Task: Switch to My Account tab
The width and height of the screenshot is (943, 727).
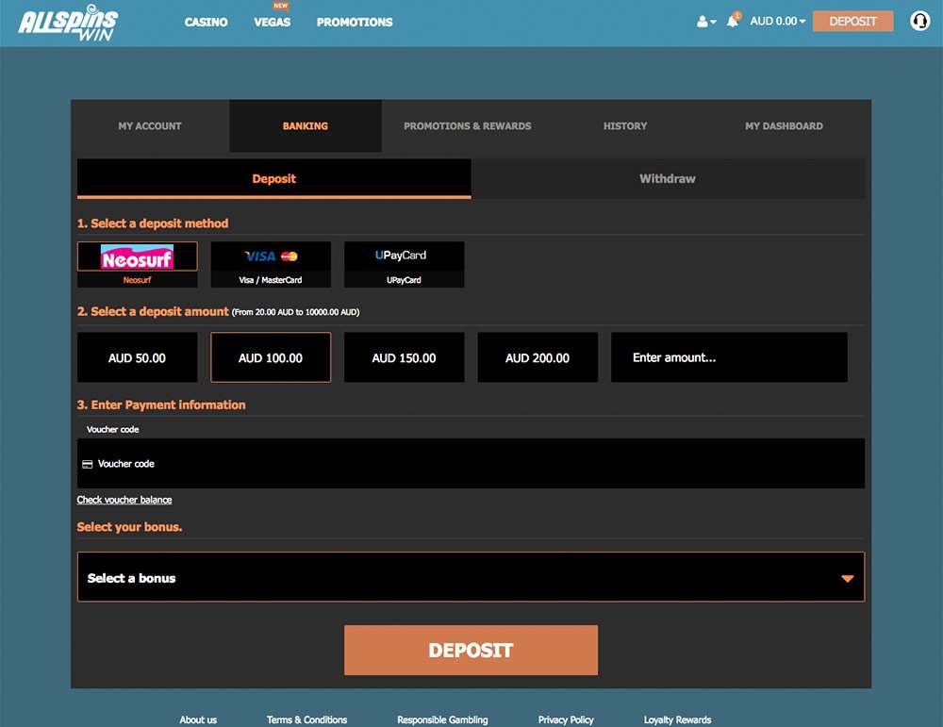Action: tap(150, 125)
